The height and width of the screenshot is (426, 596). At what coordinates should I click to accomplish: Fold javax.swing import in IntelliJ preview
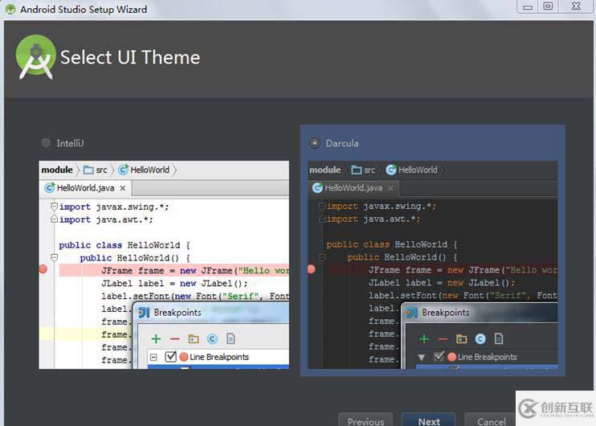(54, 207)
